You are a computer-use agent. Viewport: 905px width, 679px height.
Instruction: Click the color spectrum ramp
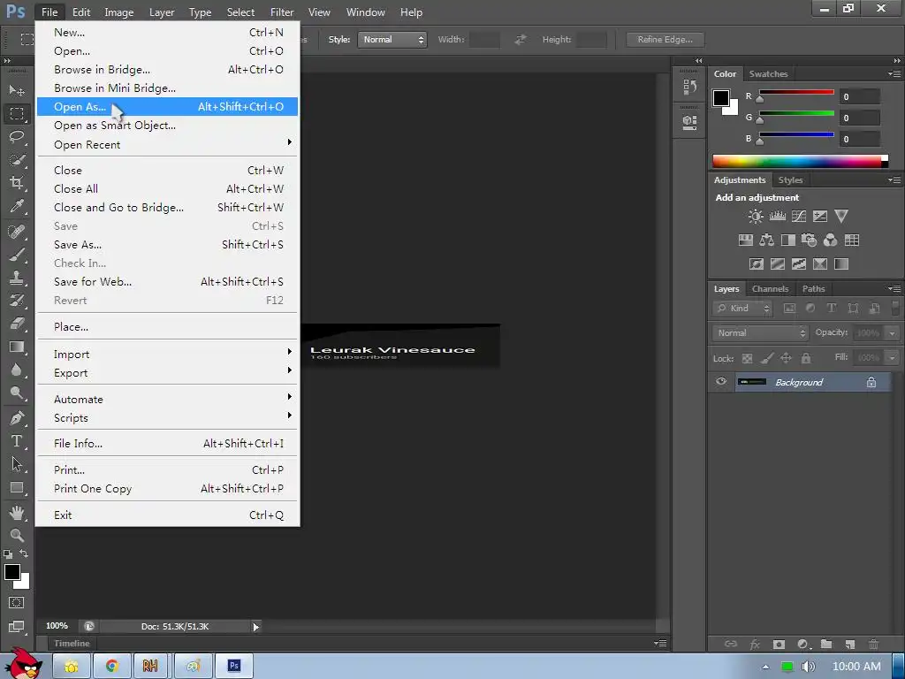(800, 161)
